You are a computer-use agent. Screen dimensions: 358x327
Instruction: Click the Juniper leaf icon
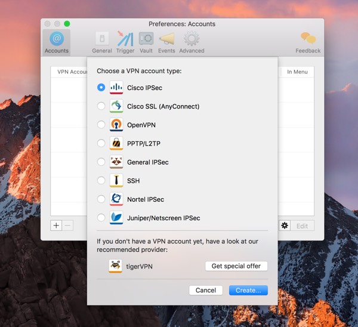pyautogui.click(x=116, y=218)
